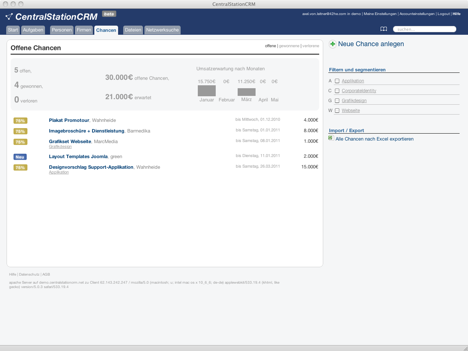
Task: Click the März revenue bar in chart
Action: click(246, 92)
